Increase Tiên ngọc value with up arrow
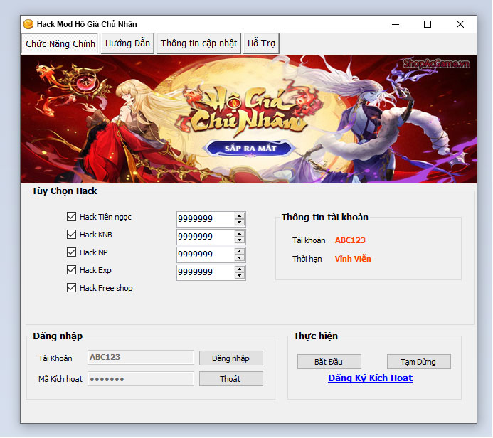Screen dimensions: 493x438 coord(240,216)
